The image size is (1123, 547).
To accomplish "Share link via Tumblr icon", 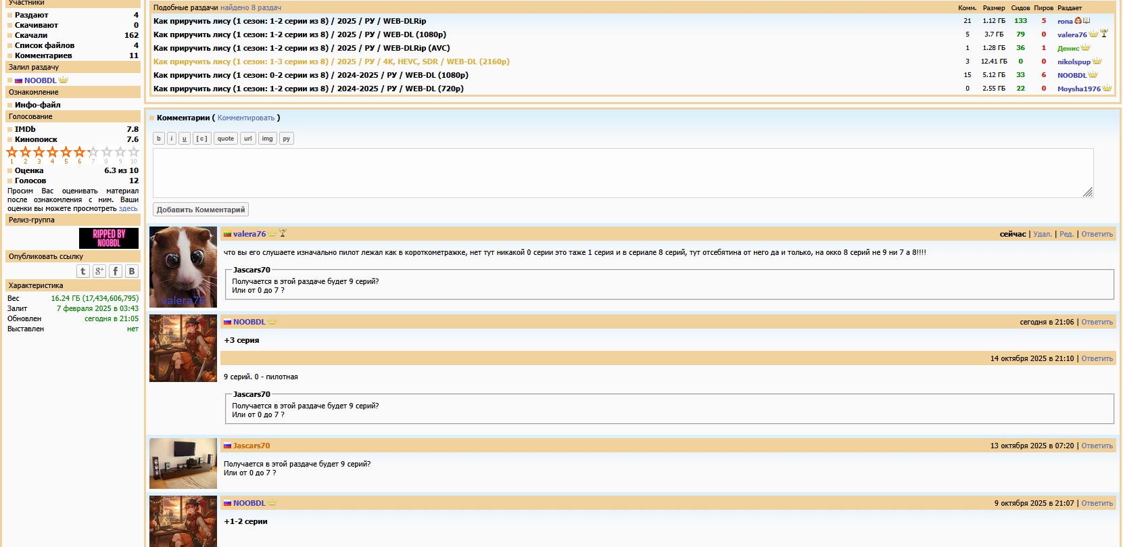I will point(83,271).
